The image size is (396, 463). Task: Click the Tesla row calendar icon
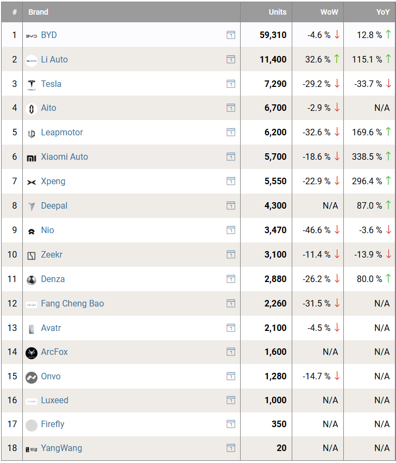click(231, 84)
